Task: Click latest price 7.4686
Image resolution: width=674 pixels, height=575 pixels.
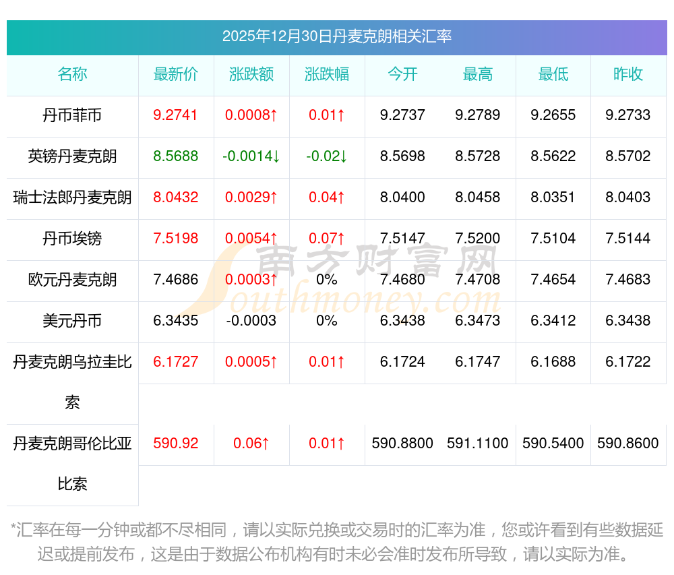Action: [x=176, y=279]
